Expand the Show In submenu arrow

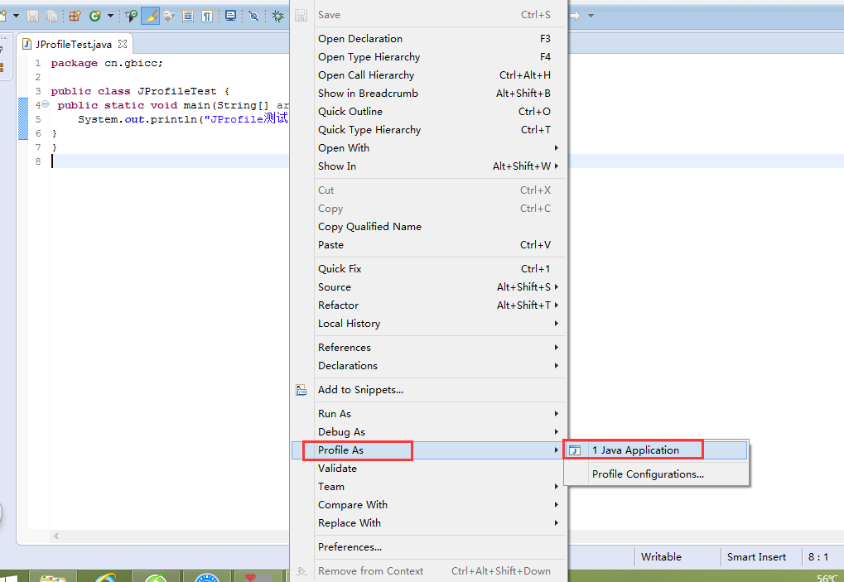tap(557, 166)
